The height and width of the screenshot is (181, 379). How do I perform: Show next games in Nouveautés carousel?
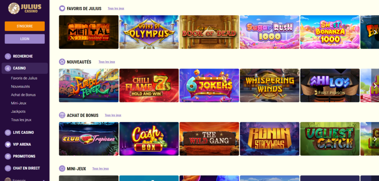click(375, 85)
